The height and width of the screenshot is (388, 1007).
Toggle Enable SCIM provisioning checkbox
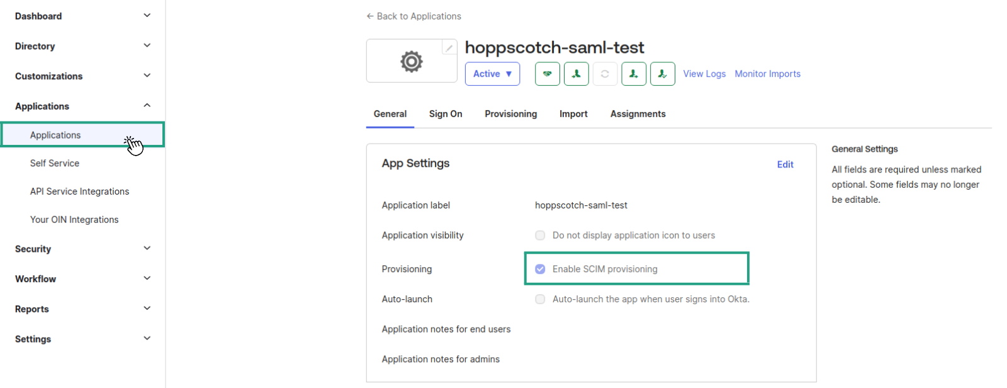click(x=540, y=269)
